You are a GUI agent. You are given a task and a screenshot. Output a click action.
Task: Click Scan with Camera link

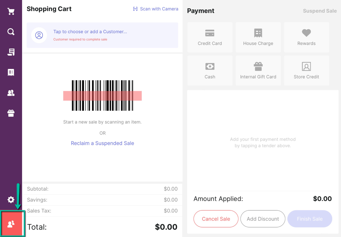point(156,9)
